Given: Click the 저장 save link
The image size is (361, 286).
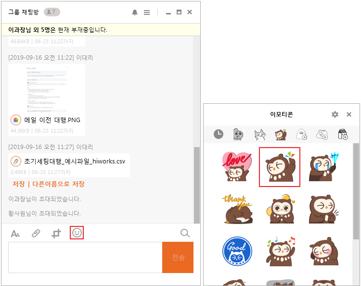Looking at the screenshot, I should coord(19,184).
